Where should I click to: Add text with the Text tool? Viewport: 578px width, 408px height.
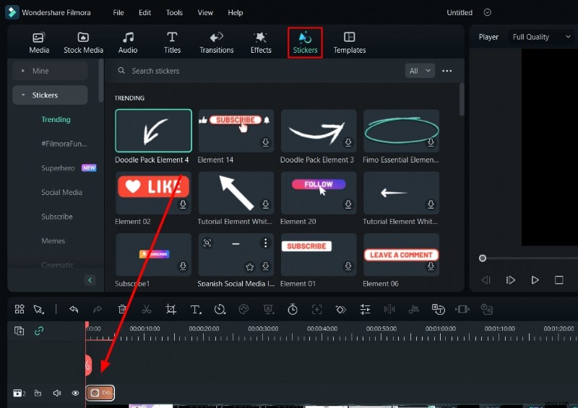[195, 309]
